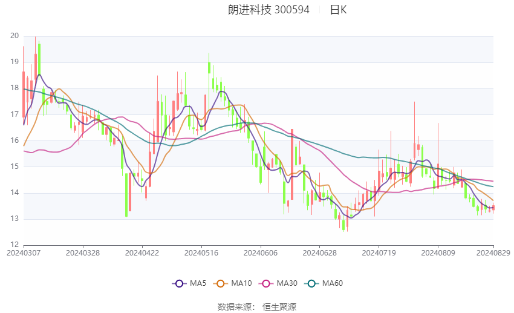
Task: Toggle the MA10 legend series
Action: 232,283
